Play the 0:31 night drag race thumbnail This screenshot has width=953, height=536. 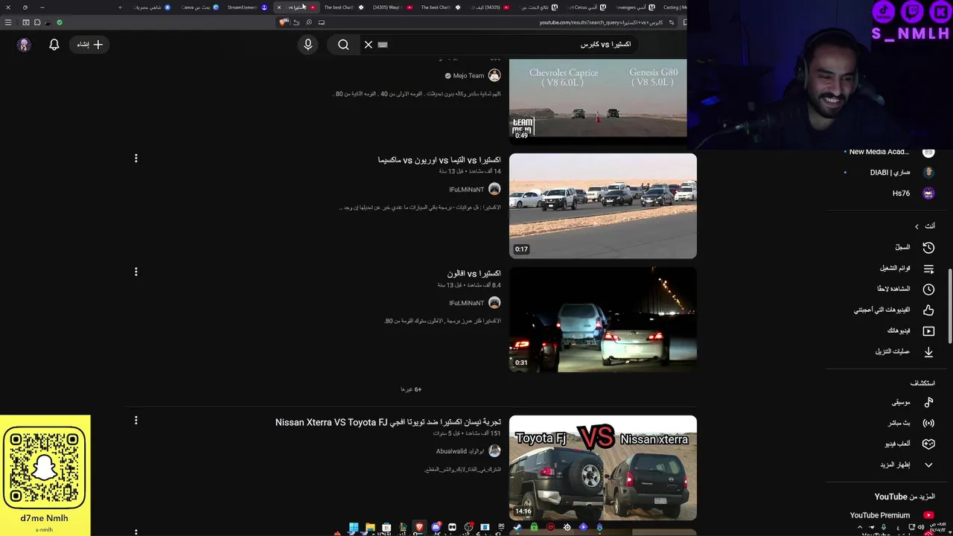tap(603, 319)
